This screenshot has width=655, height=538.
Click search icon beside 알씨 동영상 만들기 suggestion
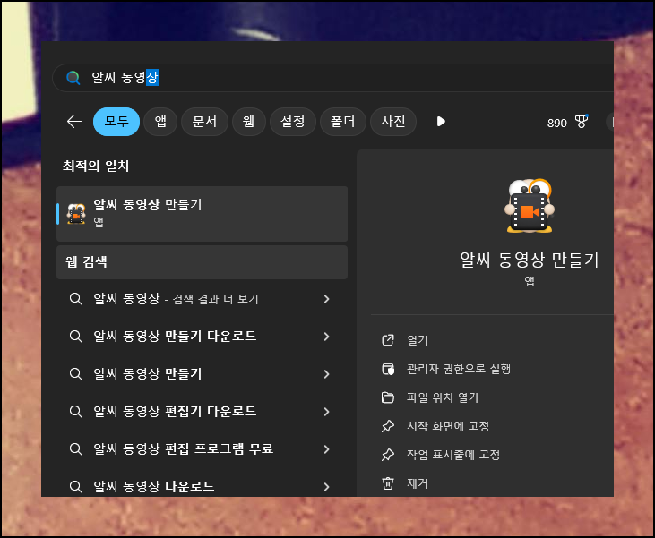pos(75,374)
